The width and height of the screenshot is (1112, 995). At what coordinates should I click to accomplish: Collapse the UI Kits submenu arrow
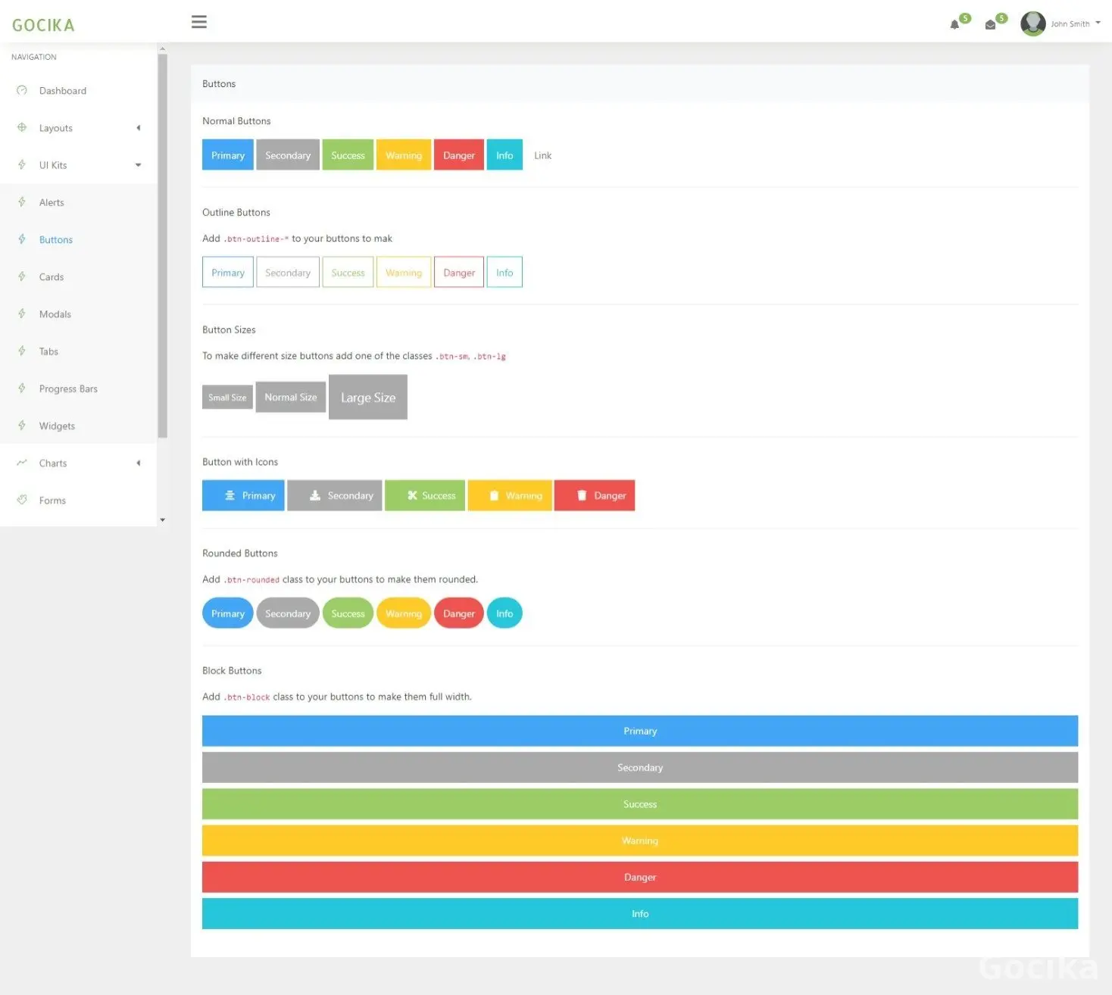138,165
